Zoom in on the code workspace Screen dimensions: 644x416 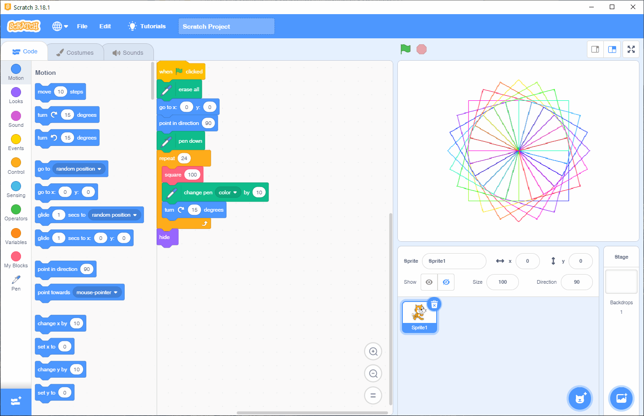pyautogui.click(x=373, y=351)
